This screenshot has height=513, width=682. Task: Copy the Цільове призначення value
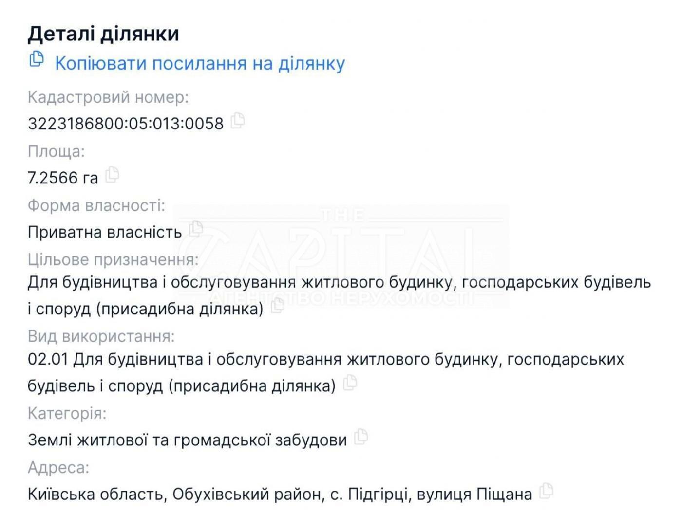278,305
